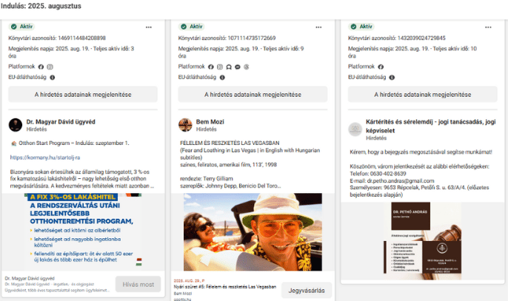Show ad details for Dr. Magyar Dávid ad

click(x=83, y=95)
